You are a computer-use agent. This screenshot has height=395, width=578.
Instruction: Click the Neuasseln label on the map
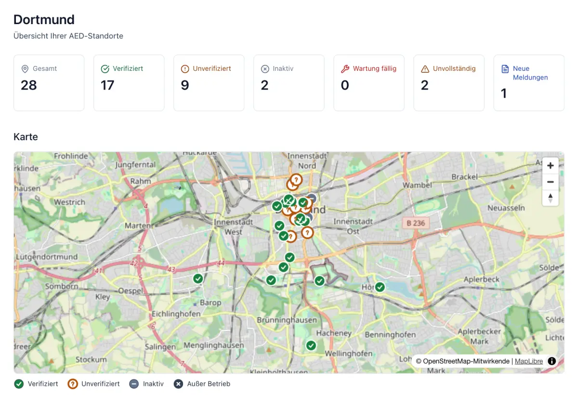click(x=506, y=208)
